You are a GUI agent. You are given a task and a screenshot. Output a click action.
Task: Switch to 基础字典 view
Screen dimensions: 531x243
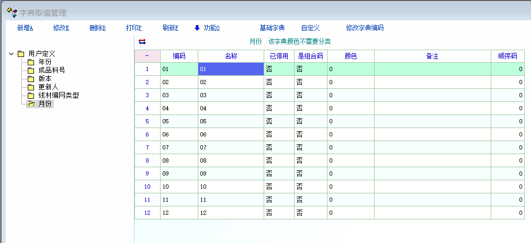pyautogui.click(x=272, y=28)
